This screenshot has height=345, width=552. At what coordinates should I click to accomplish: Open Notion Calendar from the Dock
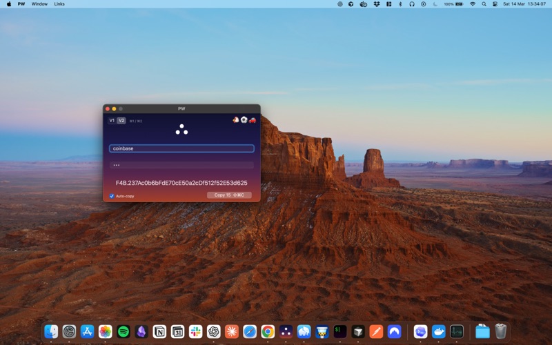pyautogui.click(x=177, y=331)
